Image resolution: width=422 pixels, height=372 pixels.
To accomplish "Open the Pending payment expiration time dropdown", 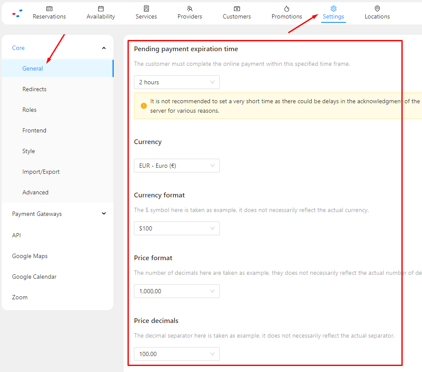I will [x=176, y=82].
